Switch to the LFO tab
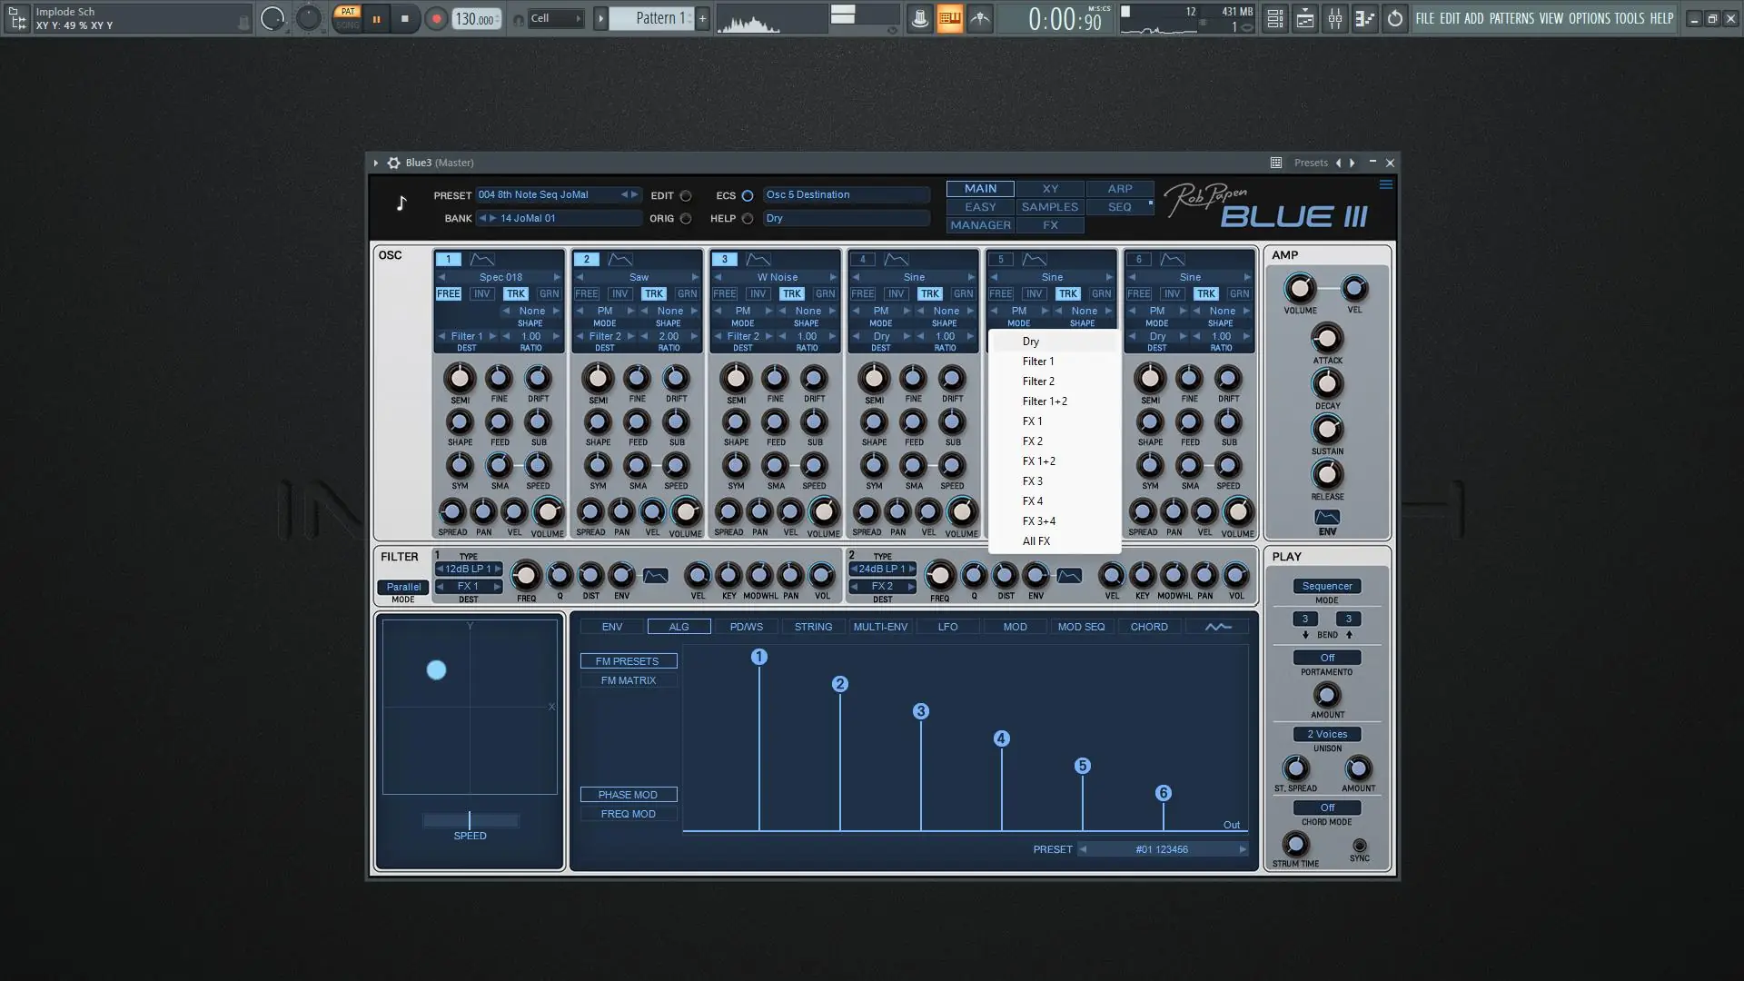1744x981 pixels. tap(947, 627)
